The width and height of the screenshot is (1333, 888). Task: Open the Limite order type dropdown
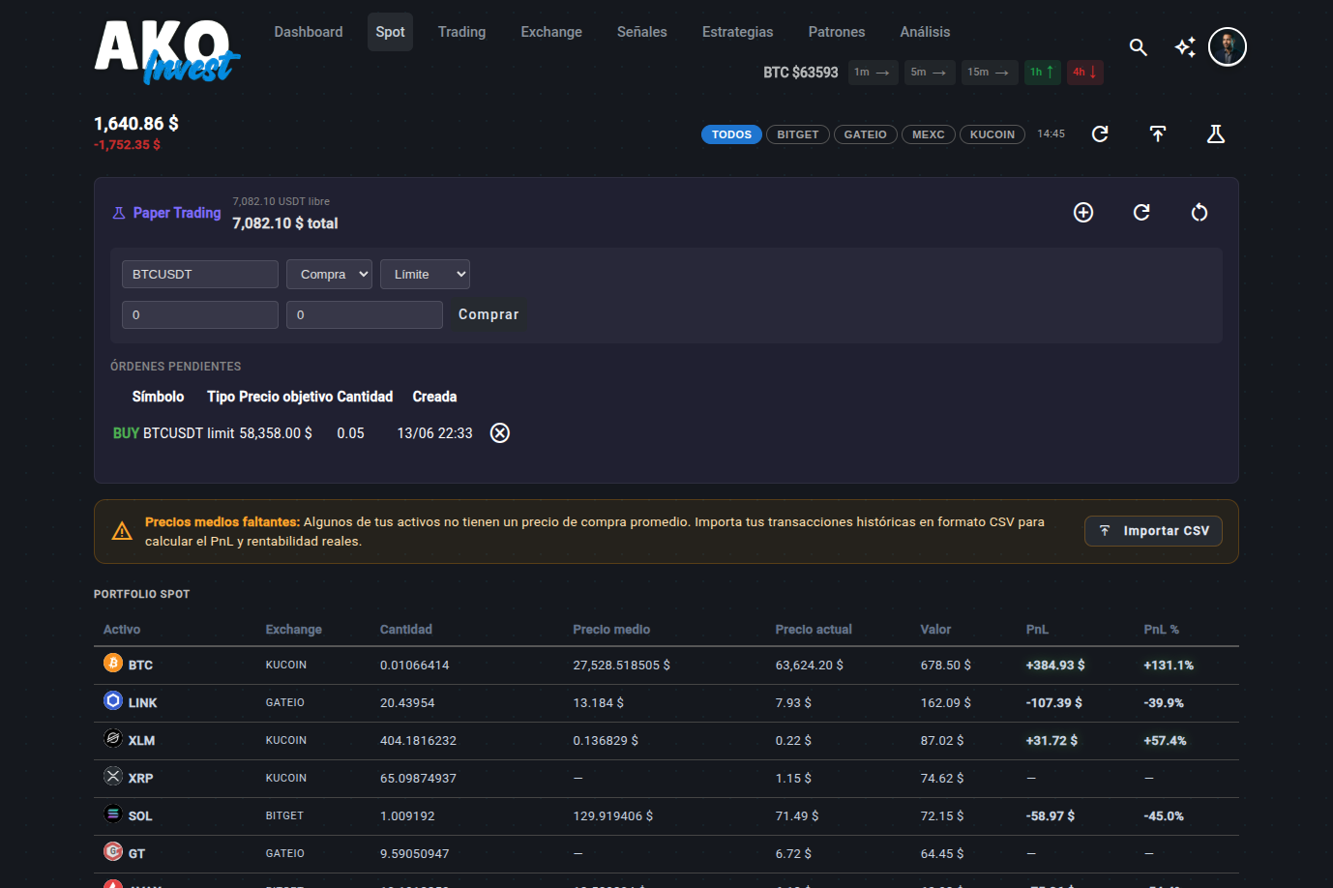(426, 275)
